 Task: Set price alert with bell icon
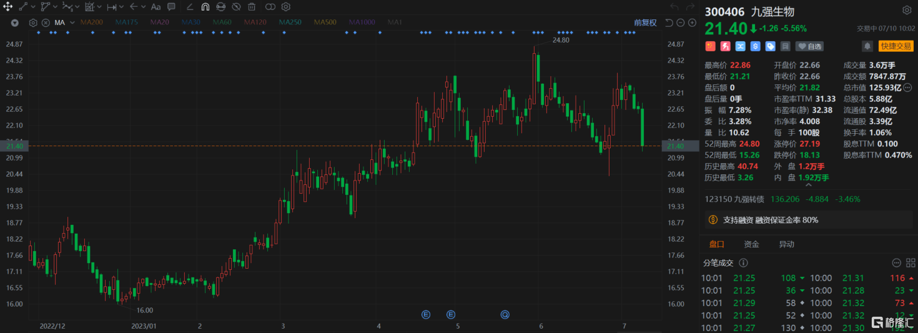tap(867, 46)
